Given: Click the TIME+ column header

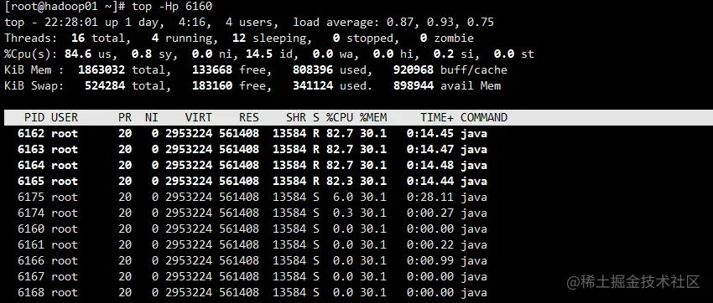Looking at the screenshot, I should (x=437, y=117).
